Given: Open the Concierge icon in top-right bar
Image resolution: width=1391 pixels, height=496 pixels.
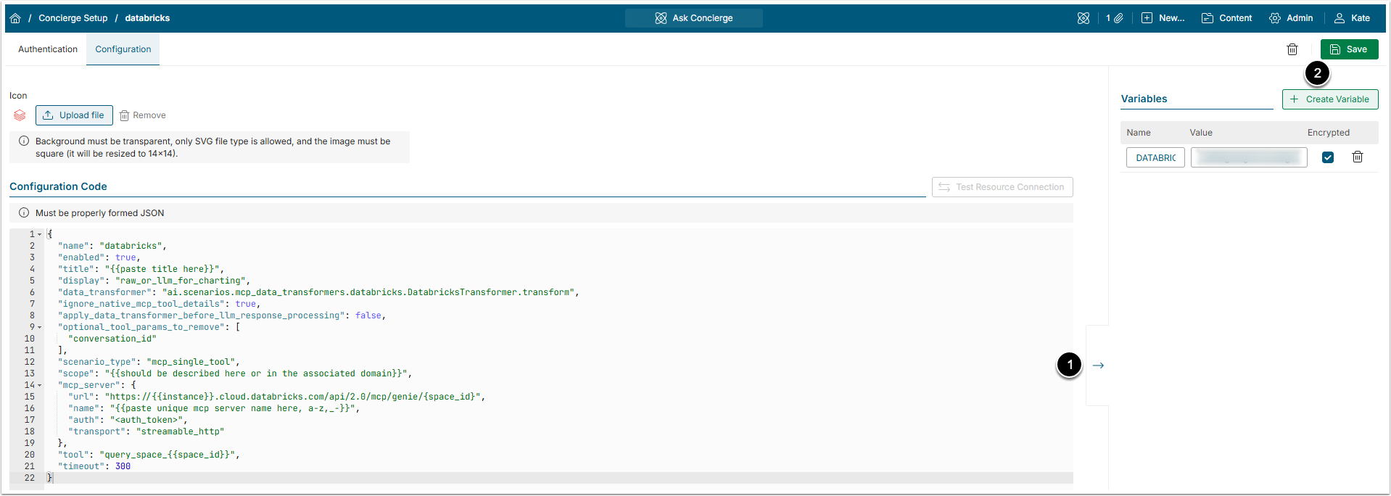Looking at the screenshot, I should point(1083,18).
